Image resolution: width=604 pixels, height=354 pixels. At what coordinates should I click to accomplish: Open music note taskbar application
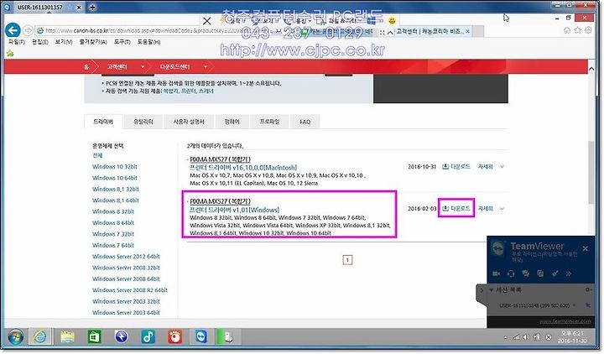[148, 337]
